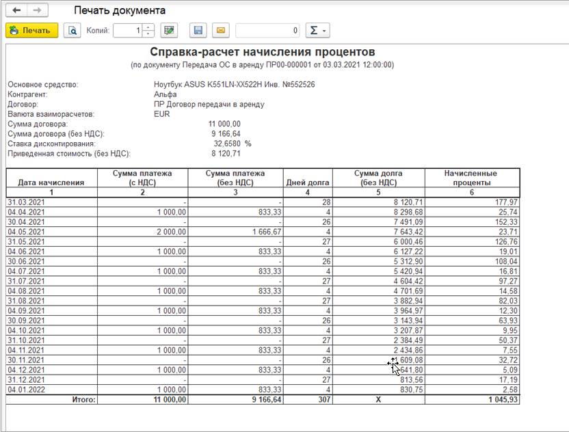Select interest cell 108,04
The width and height of the screenshot is (569, 432).
(x=472, y=262)
